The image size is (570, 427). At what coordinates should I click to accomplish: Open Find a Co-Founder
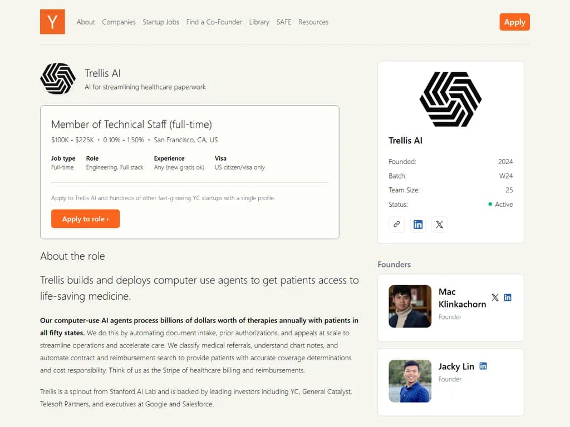coord(214,22)
